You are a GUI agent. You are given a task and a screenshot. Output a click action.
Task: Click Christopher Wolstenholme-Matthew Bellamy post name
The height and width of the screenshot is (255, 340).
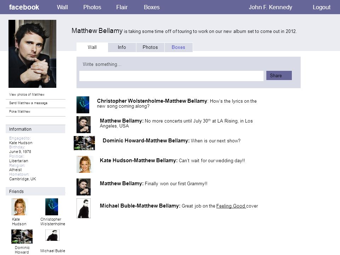click(152, 101)
